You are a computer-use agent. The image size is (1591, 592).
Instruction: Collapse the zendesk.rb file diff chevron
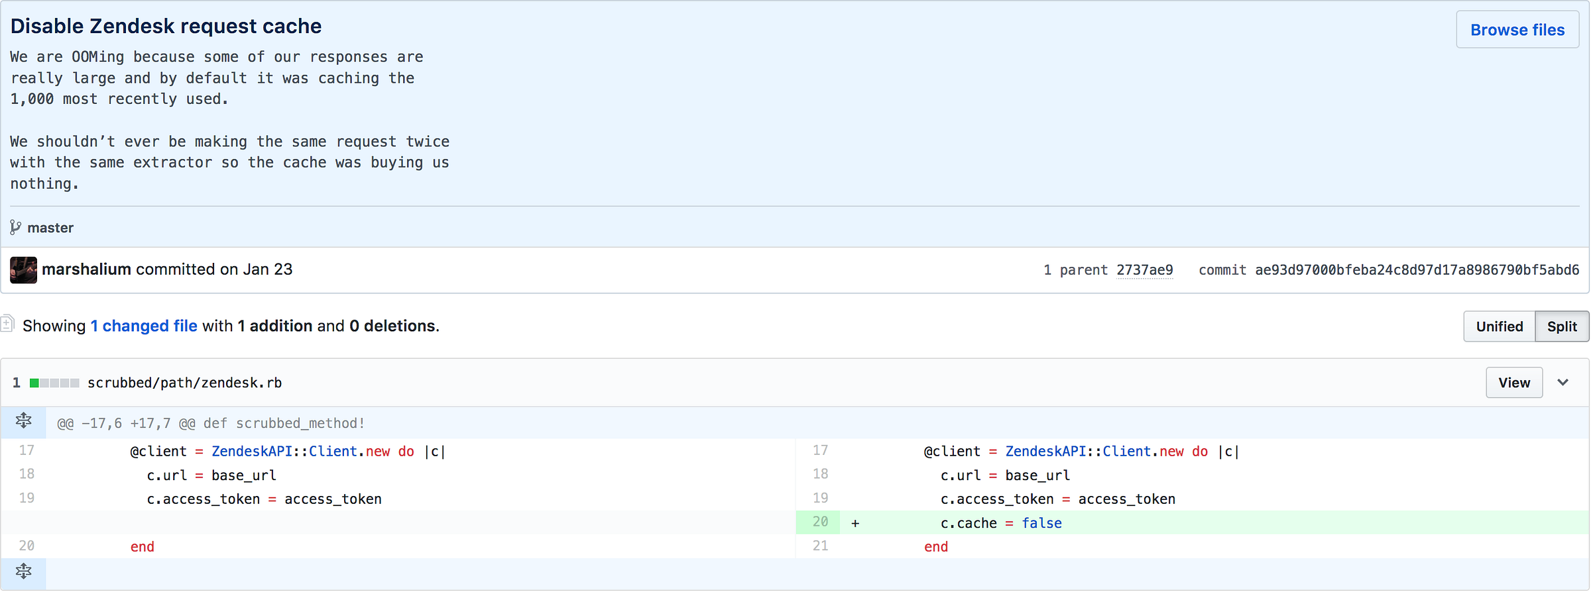coord(1562,383)
